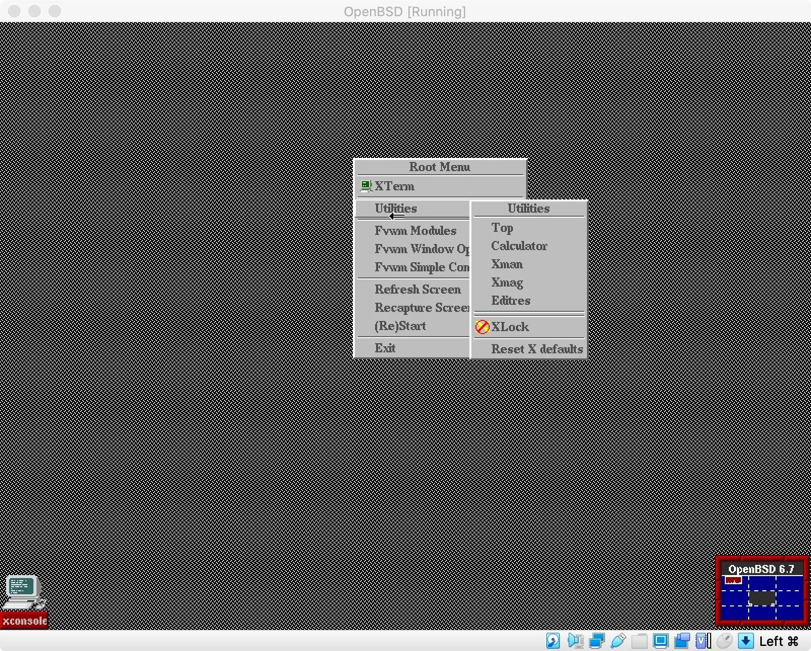This screenshot has width=811, height=651.
Task: Open Calculator from Utilities
Action: point(529,246)
